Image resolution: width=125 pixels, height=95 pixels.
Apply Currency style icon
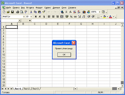pyautogui.click(x=67, y=17)
